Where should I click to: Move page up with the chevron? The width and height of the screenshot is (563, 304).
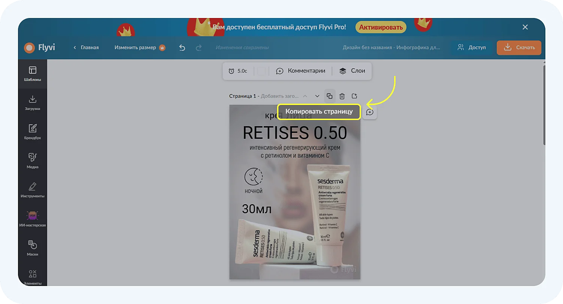305,96
